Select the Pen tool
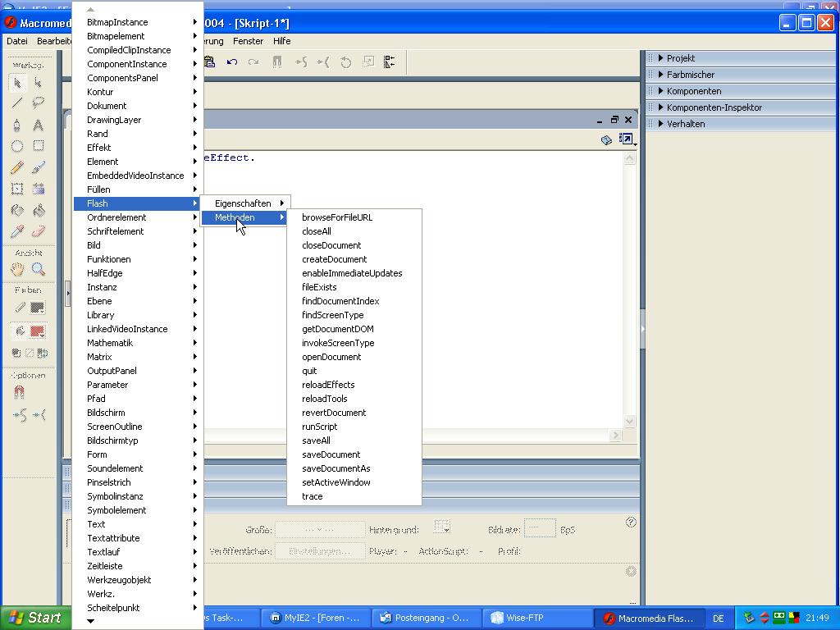 click(17, 125)
